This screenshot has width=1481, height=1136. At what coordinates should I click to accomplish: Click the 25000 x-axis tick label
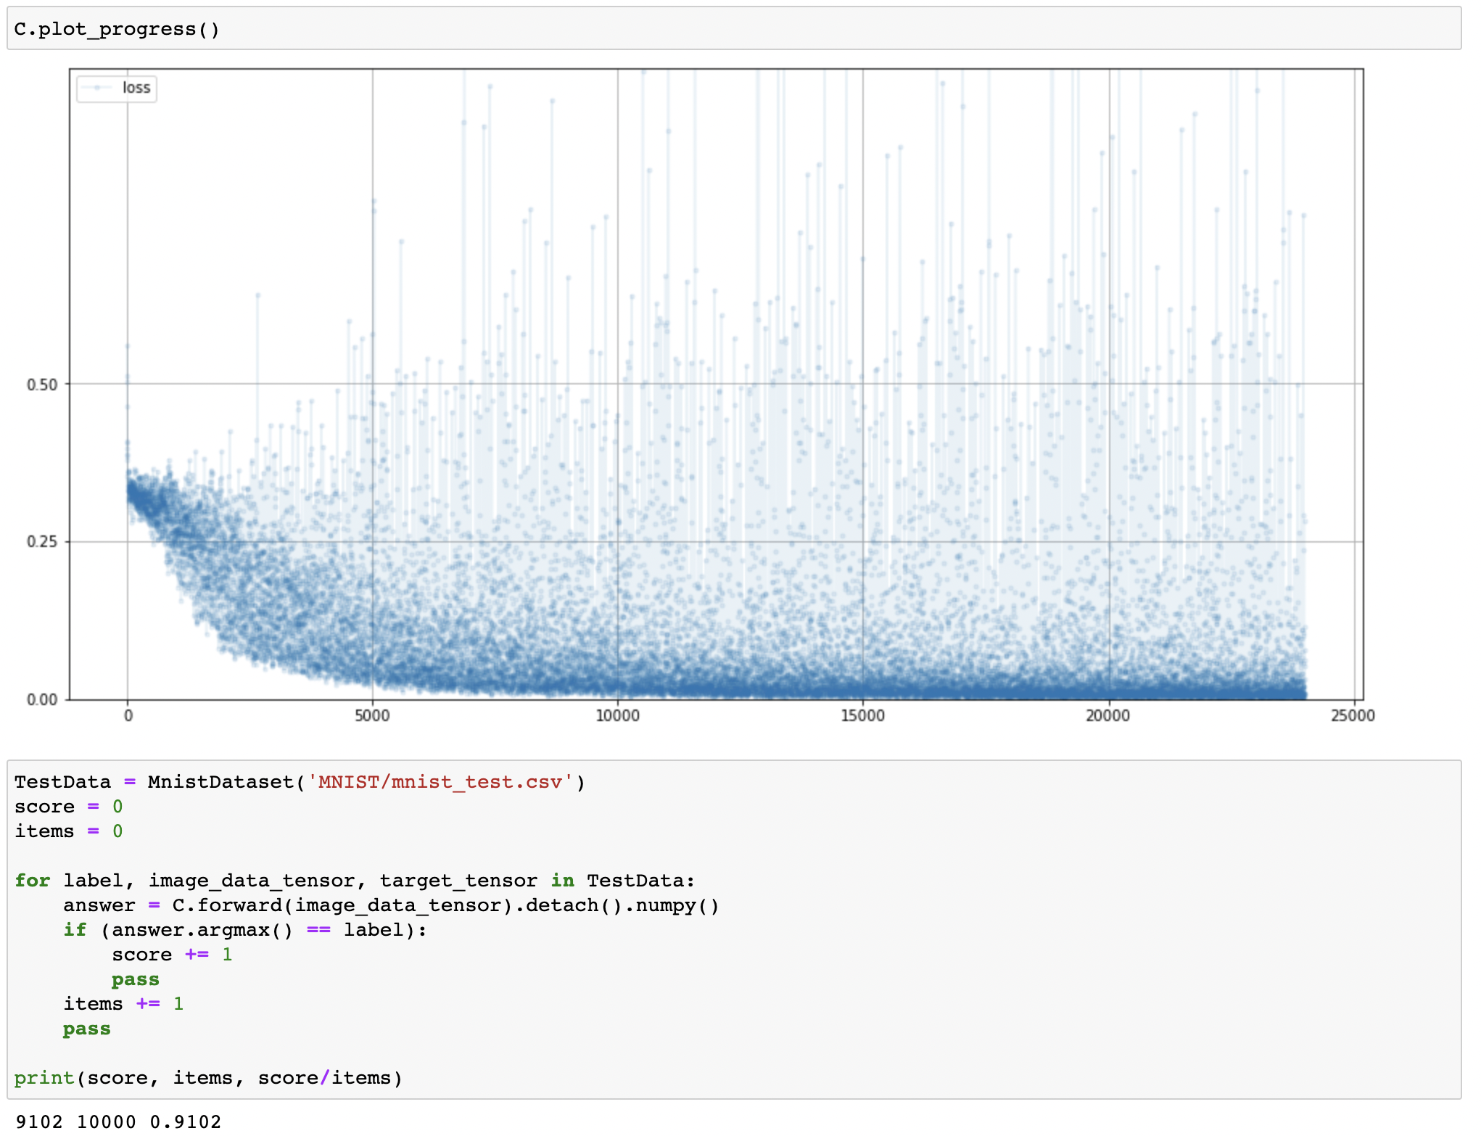(1353, 716)
